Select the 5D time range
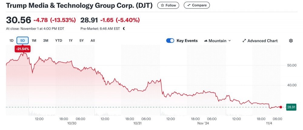303x130 pixels. coord(22,41)
